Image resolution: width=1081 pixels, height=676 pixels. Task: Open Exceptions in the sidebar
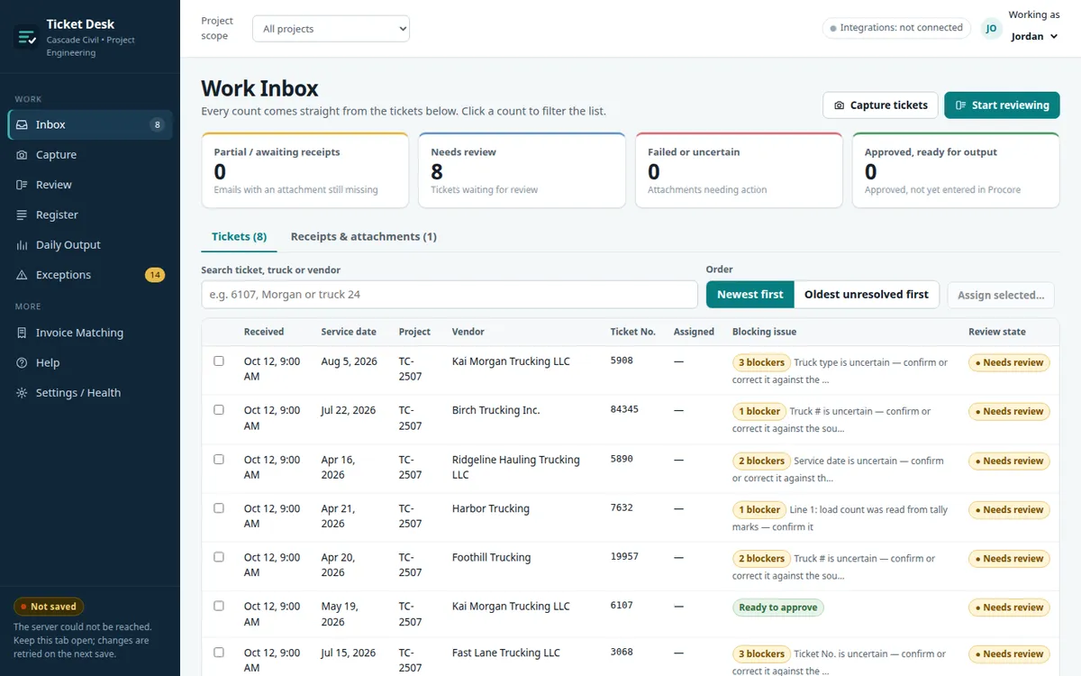pos(90,275)
